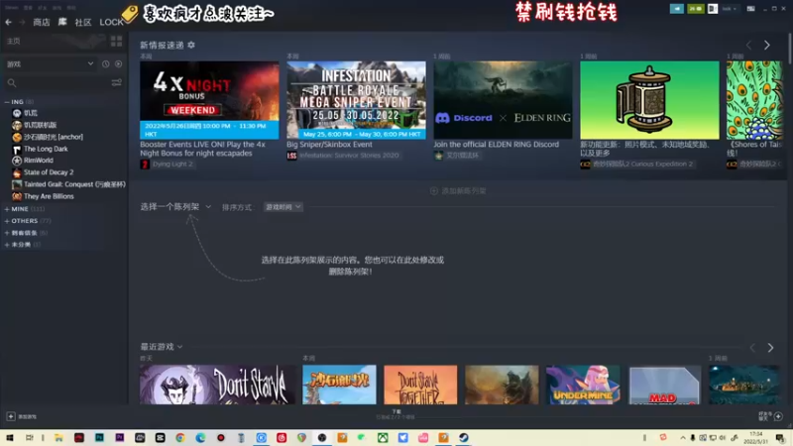This screenshot has width=793, height=446.
Task: Open Discord x Elden Ring news card
Action: pos(503,100)
